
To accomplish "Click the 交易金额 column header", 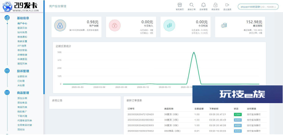I will pos(199,109).
